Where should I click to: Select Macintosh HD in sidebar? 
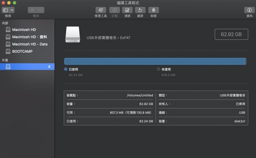(24, 29)
